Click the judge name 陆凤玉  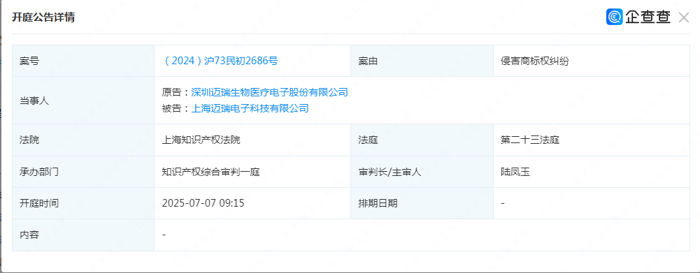pos(515,172)
